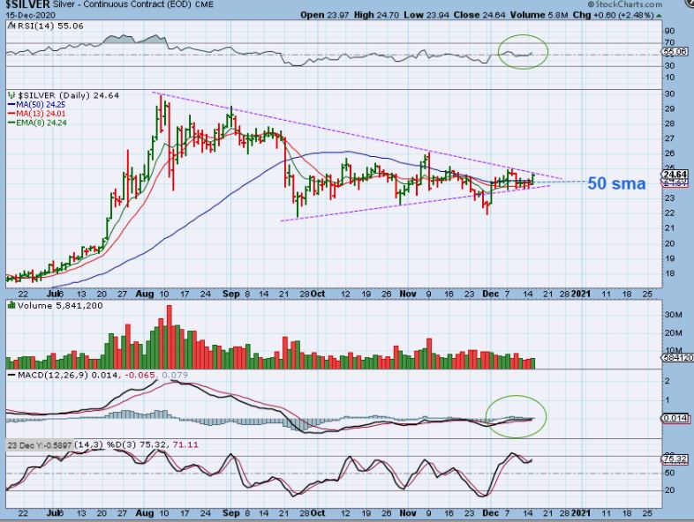Click the large $SILVER ticker title
The width and height of the screenshot is (694, 522).
click(x=28, y=5)
